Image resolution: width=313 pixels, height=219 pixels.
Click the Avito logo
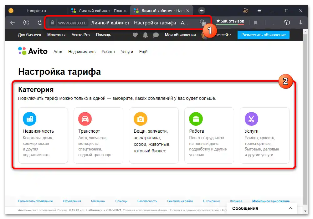33,51
